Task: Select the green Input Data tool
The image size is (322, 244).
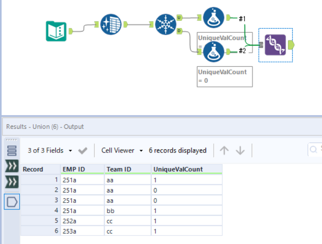Action: click(56, 31)
